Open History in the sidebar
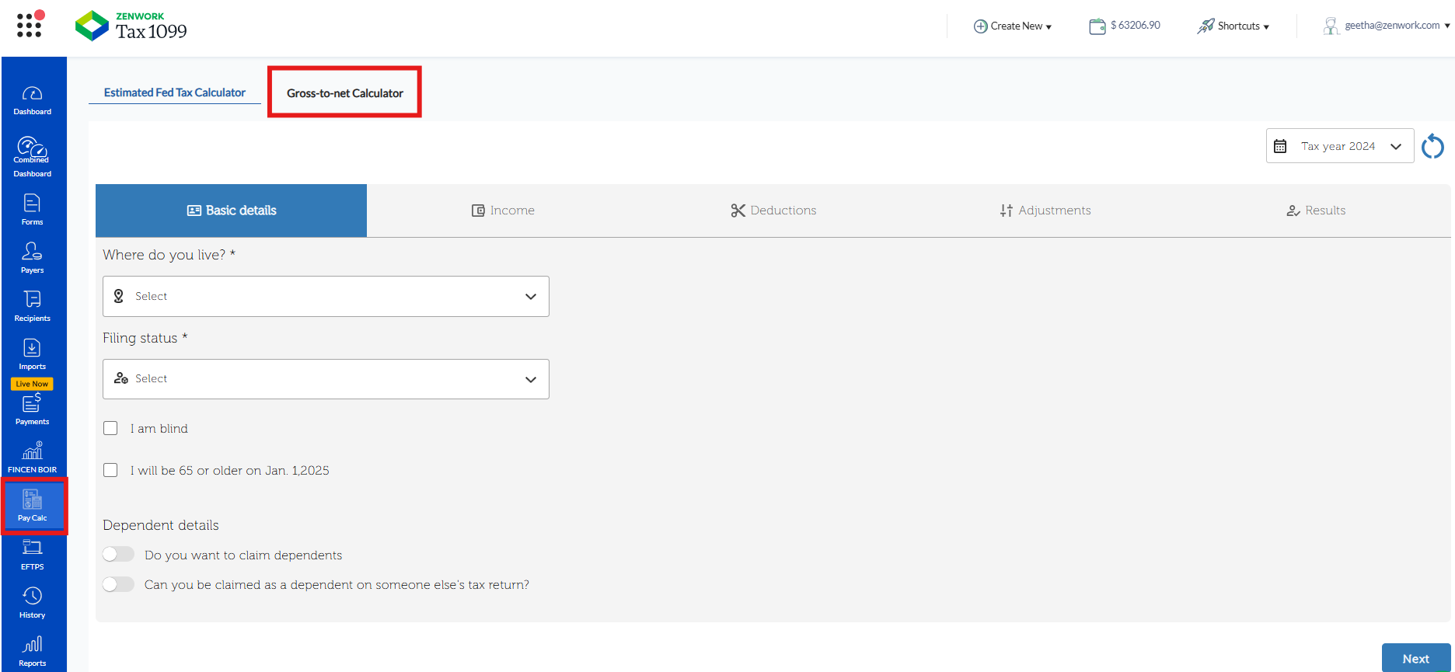Viewport: 1455px width, 672px height. 33,603
